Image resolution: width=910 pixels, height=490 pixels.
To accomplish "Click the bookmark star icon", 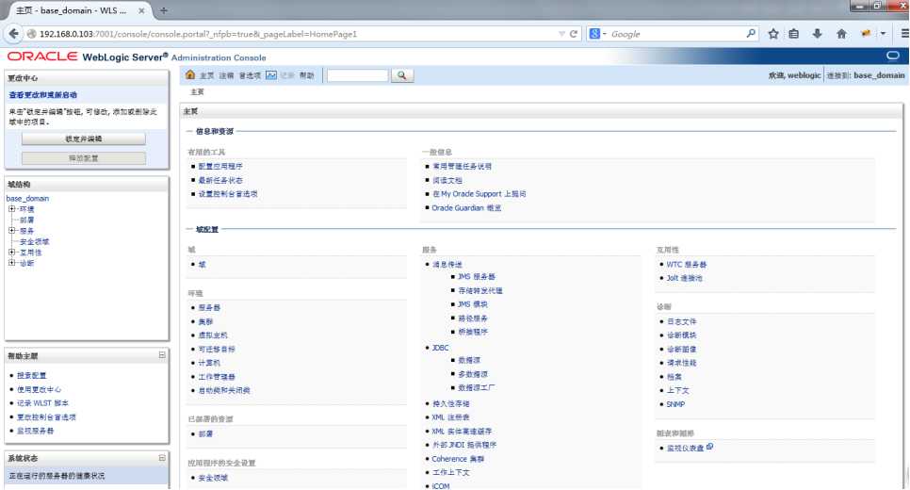I will point(773,34).
